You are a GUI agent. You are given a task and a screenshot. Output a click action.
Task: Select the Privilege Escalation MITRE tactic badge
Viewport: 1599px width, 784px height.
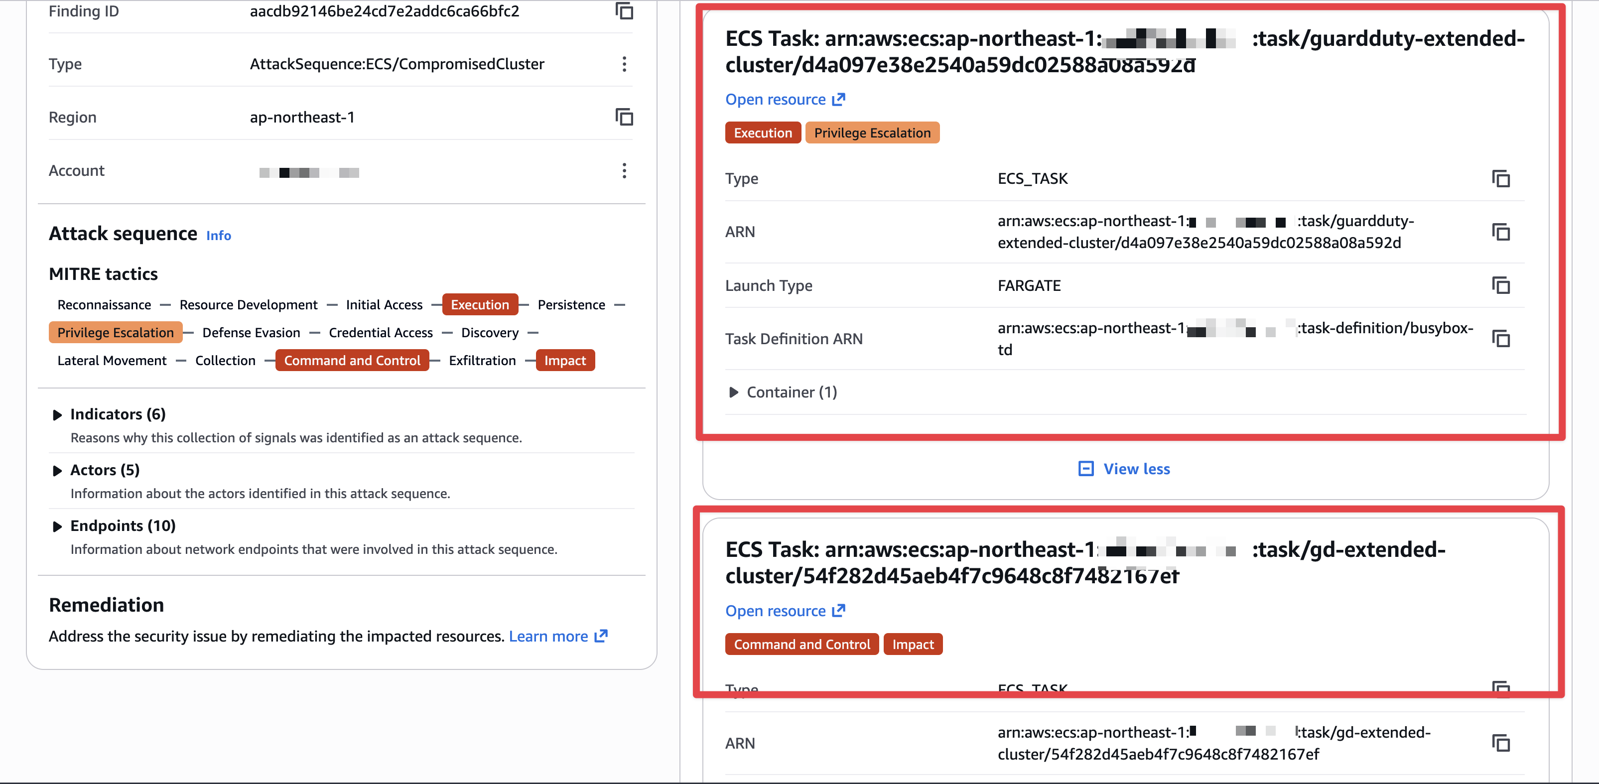click(x=116, y=333)
